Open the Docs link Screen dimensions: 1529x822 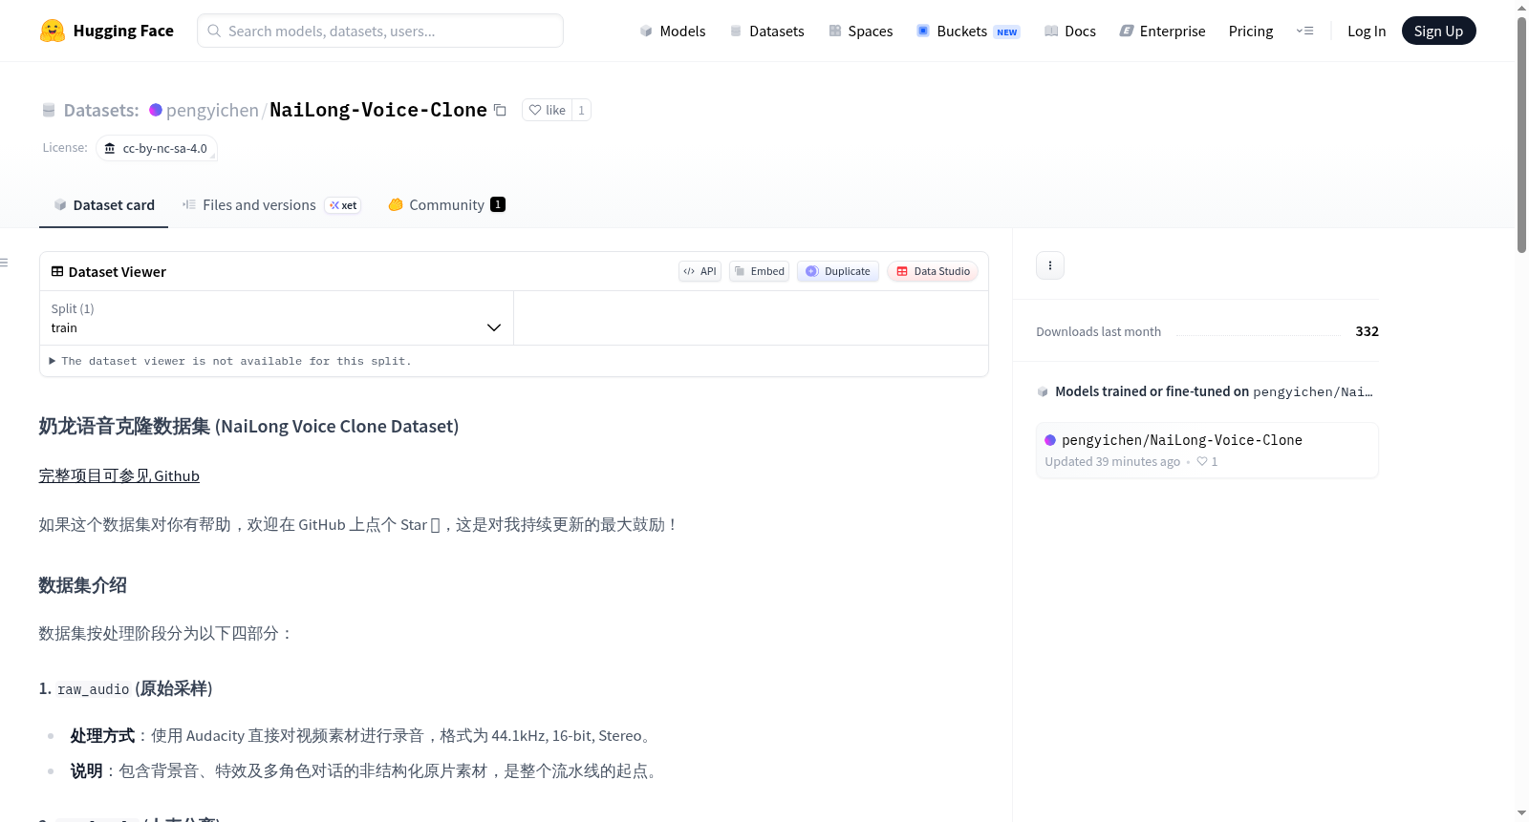[1070, 32]
